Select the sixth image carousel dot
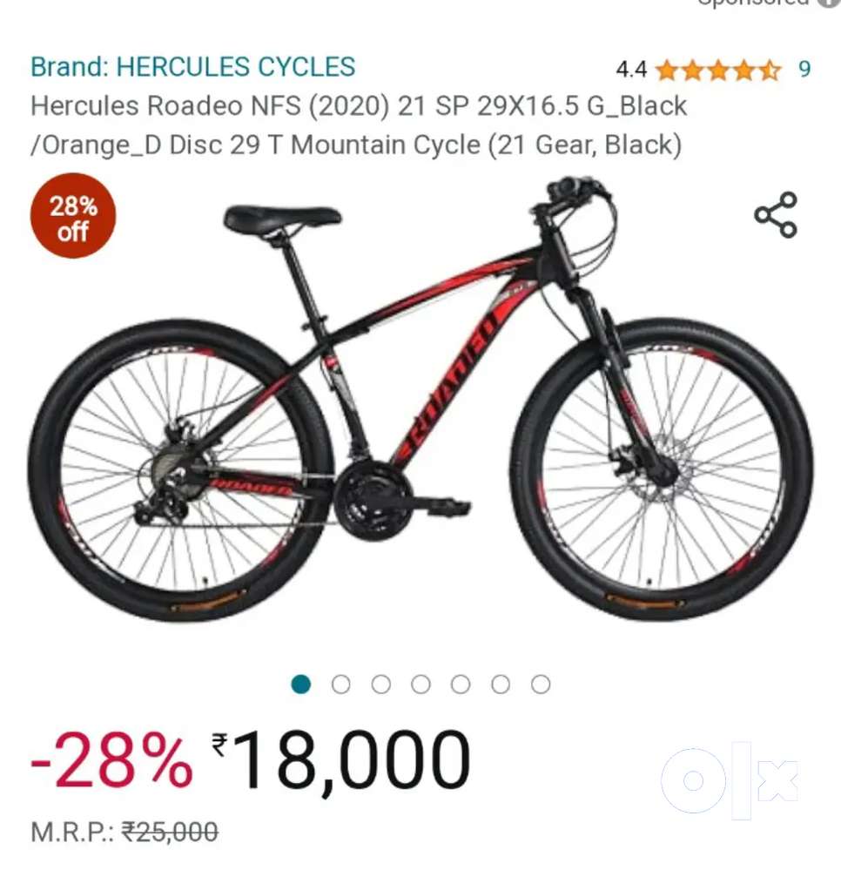The height and width of the screenshot is (870, 841). [x=501, y=685]
